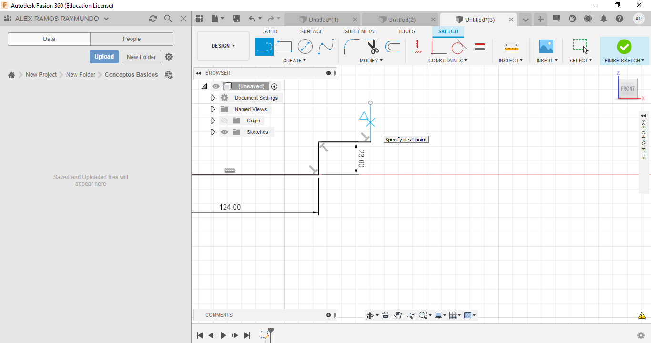Toggle visibility of the Origin folder
Viewport: 651px width, 343px height.
224,121
